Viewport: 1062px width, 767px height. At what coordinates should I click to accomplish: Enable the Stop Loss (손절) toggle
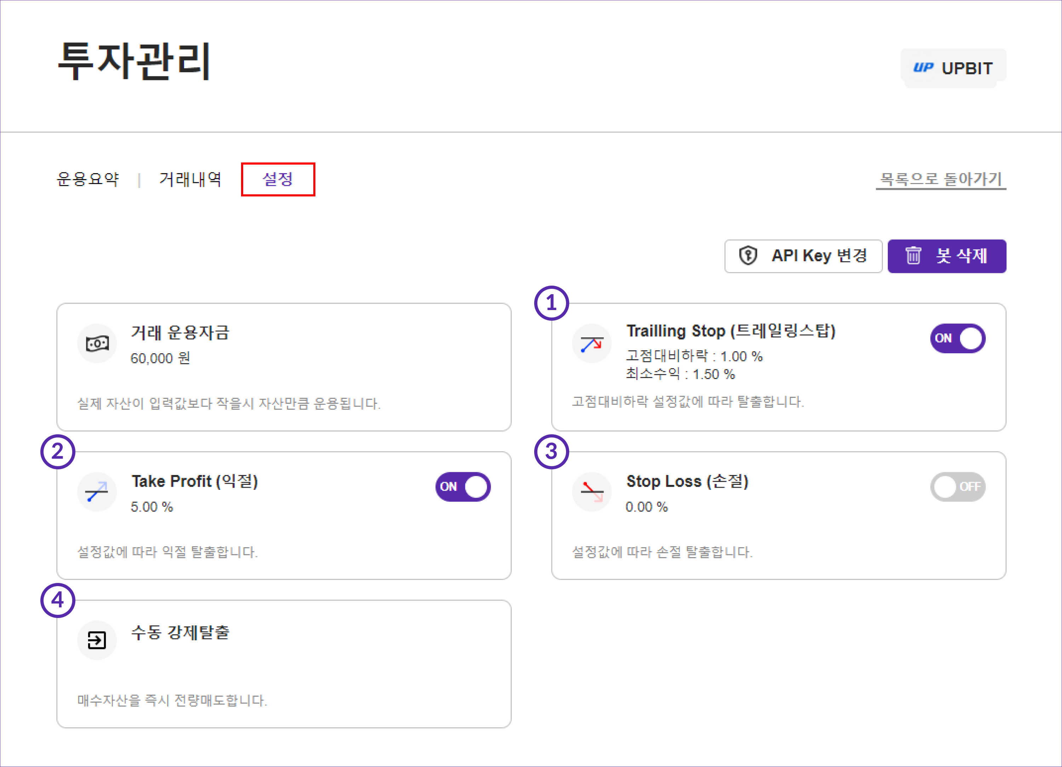[958, 487]
